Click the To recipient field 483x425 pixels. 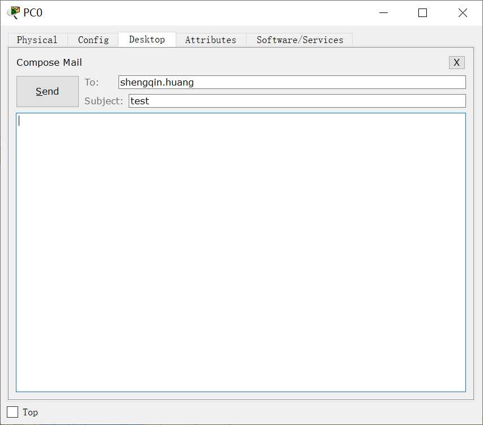(292, 82)
